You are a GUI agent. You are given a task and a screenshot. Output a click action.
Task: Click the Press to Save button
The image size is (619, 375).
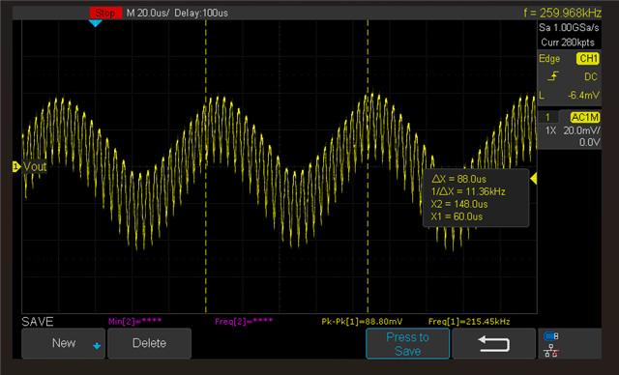[407, 343]
